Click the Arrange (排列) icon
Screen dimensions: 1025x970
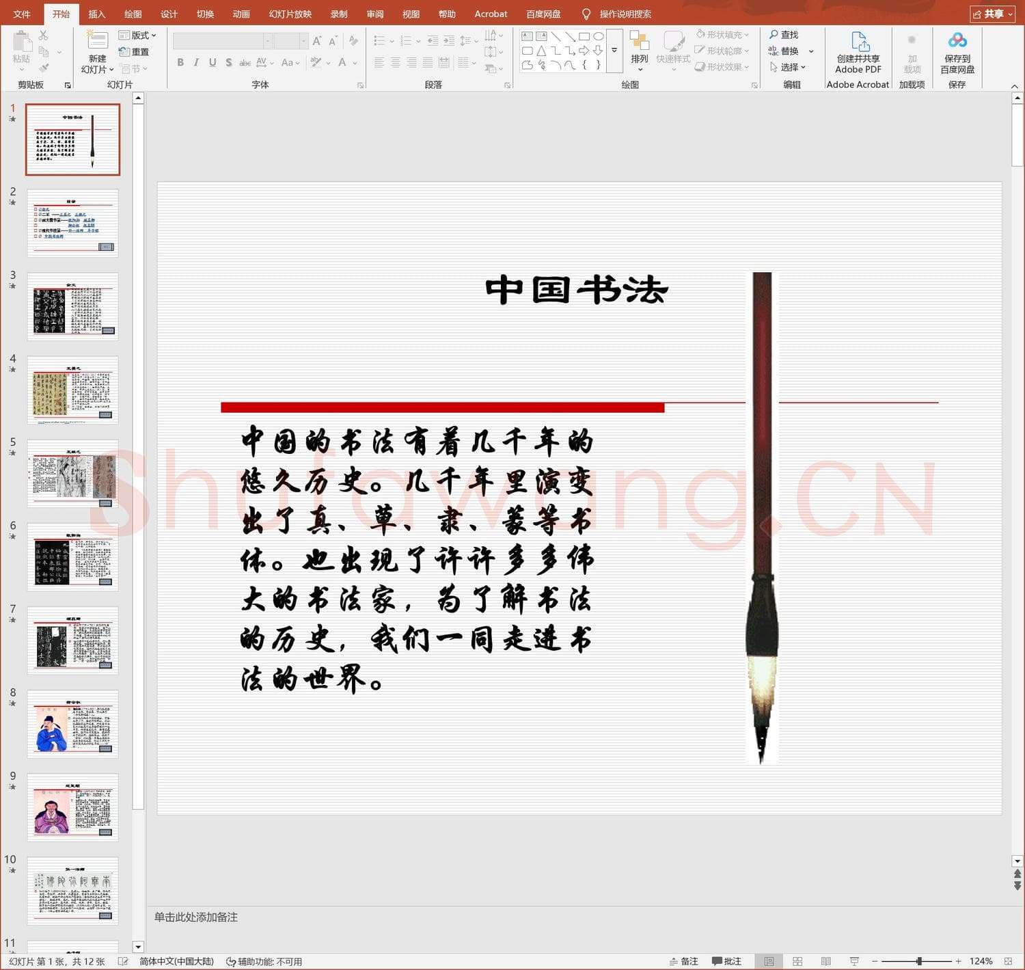[640, 41]
